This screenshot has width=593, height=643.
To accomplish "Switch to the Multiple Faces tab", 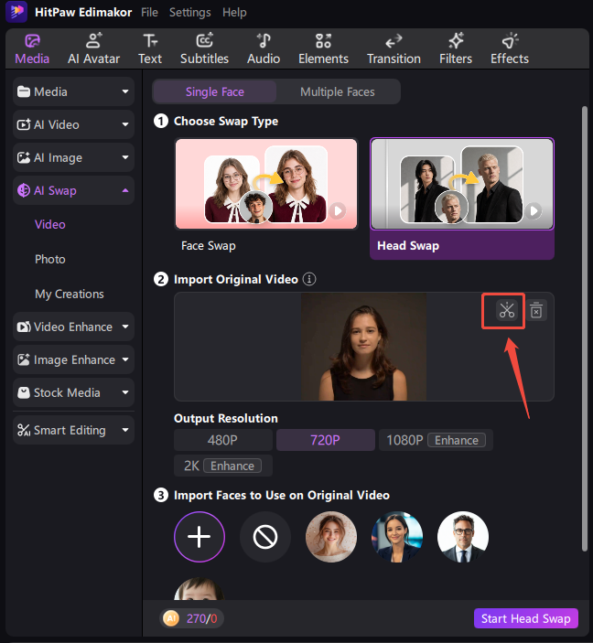I will click(338, 91).
